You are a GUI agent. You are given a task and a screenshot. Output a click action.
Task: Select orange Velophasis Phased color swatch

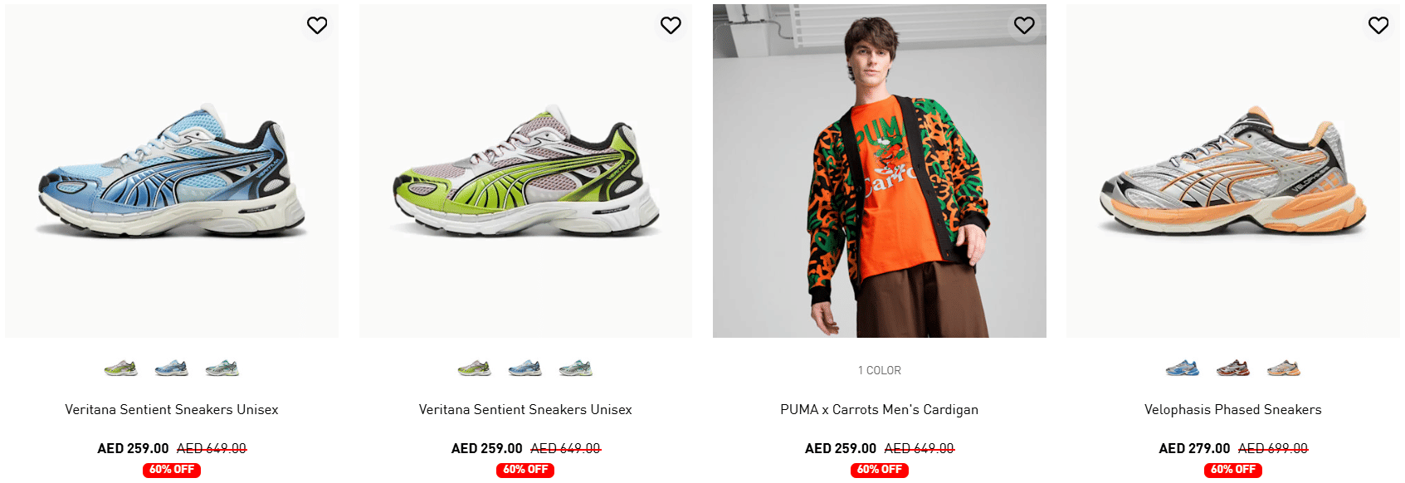(1284, 368)
